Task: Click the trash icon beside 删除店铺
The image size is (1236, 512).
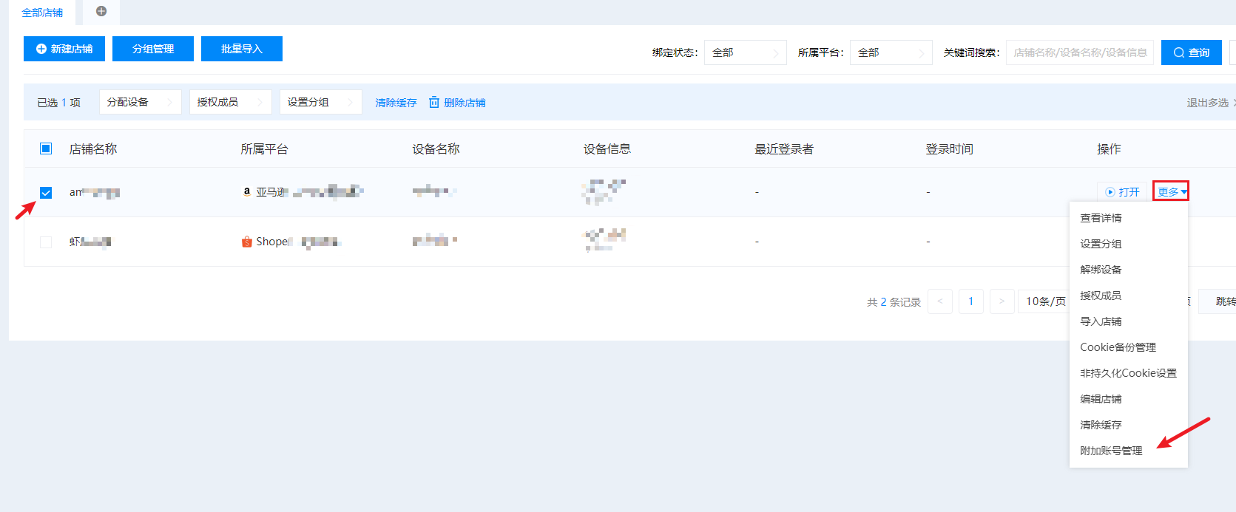Action: pyautogui.click(x=434, y=102)
